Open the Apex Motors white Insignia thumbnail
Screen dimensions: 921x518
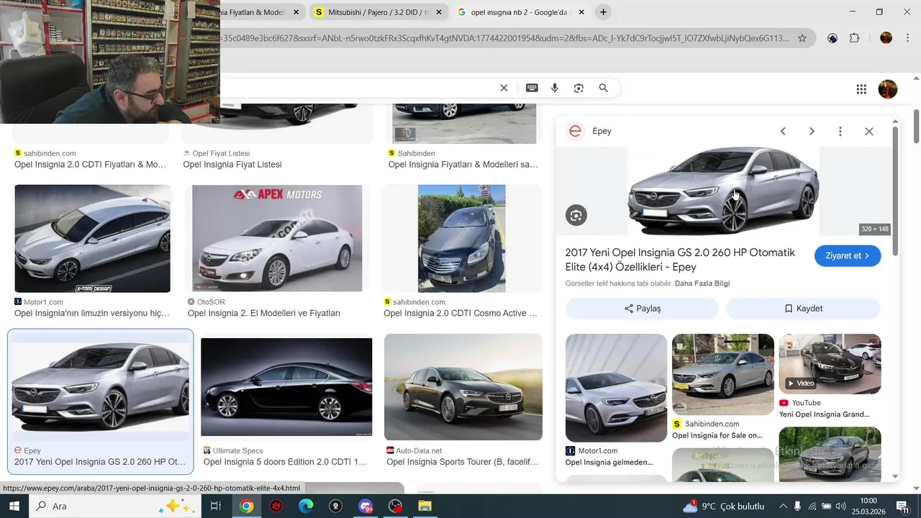pos(277,239)
